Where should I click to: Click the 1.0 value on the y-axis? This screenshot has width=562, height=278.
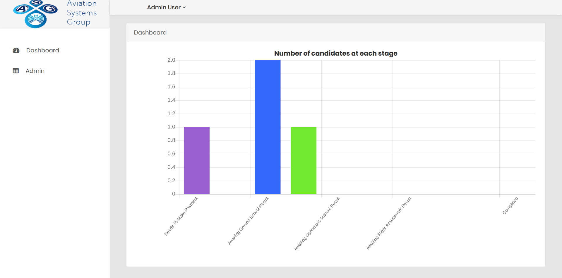tap(171, 127)
